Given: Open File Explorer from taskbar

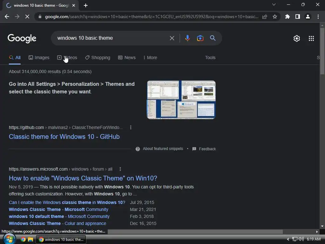Looking at the screenshot, I should click(30, 240).
